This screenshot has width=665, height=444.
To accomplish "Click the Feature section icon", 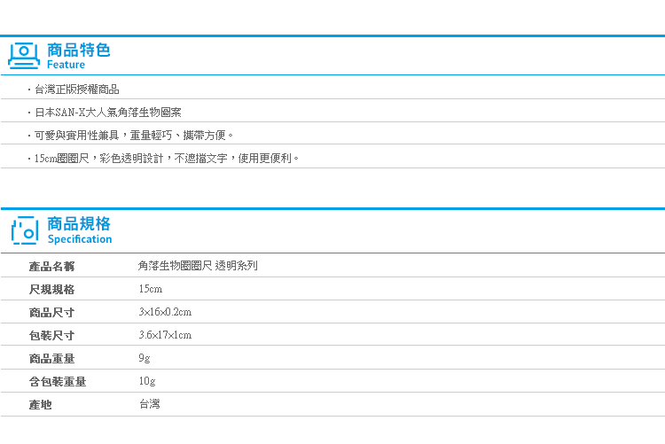I will click(24, 56).
